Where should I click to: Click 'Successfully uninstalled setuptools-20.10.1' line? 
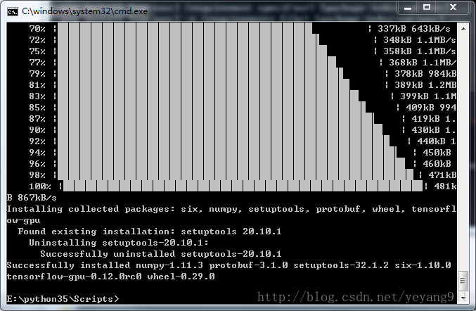161,254
